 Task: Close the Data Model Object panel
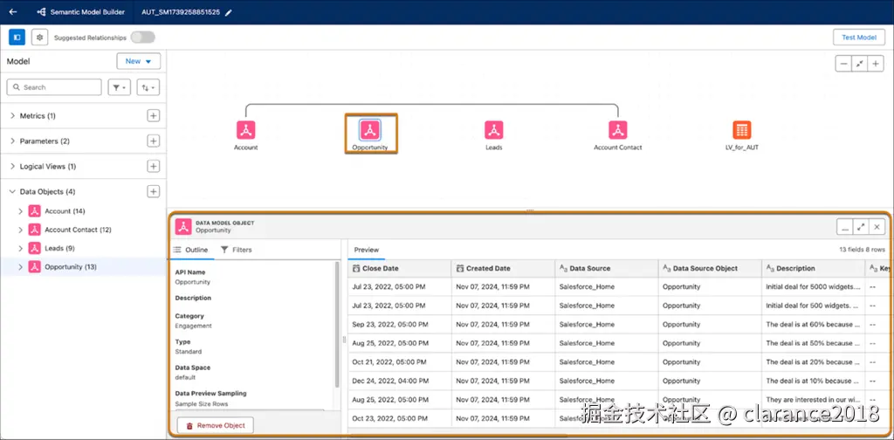877,227
